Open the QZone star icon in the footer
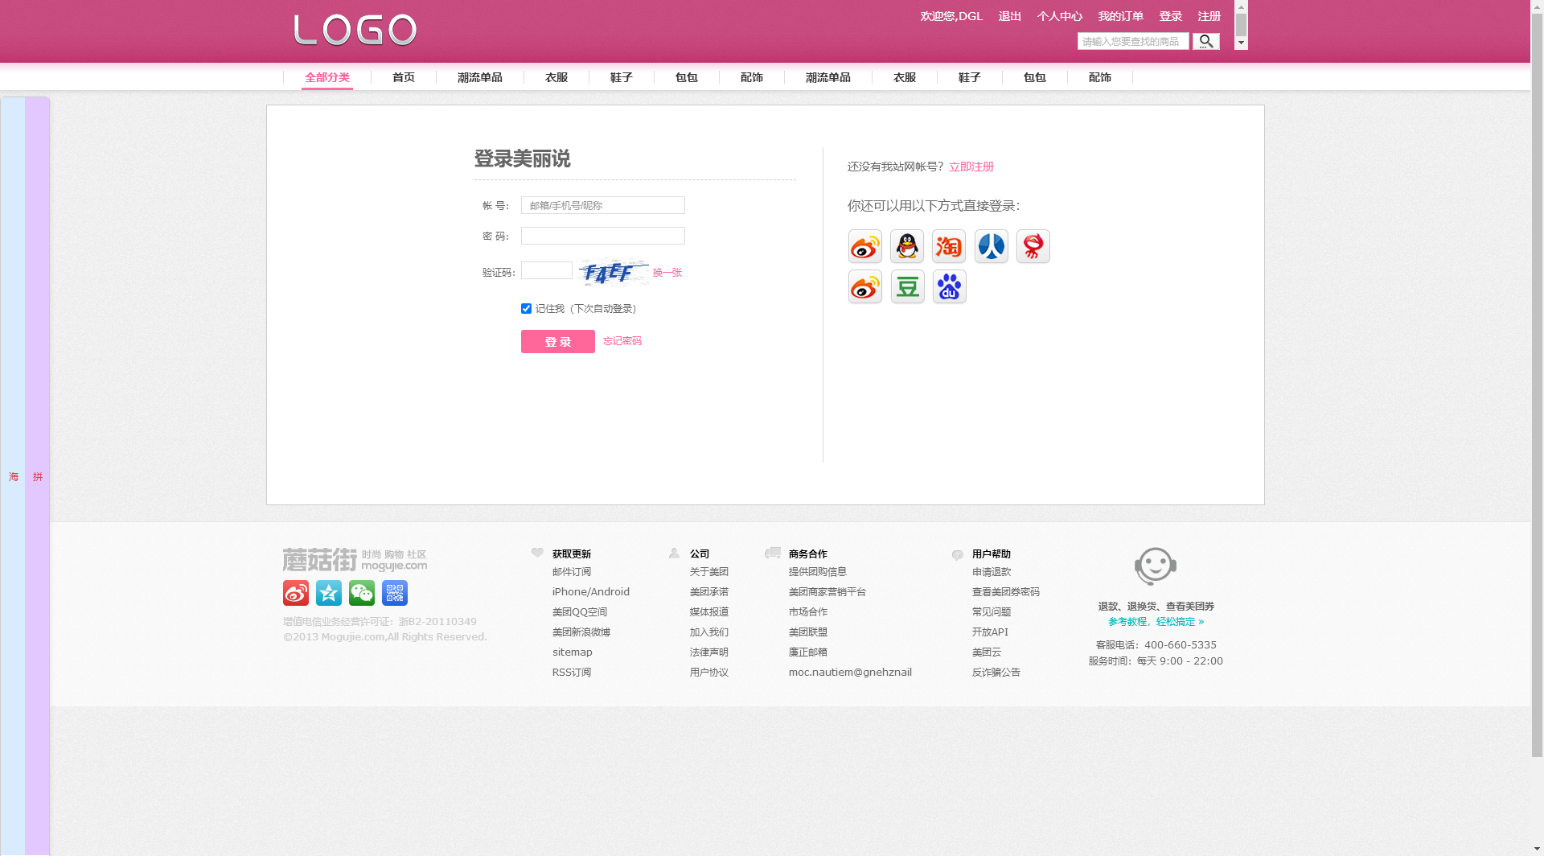Image resolution: width=1544 pixels, height=856 pixels. pos(329,593)
